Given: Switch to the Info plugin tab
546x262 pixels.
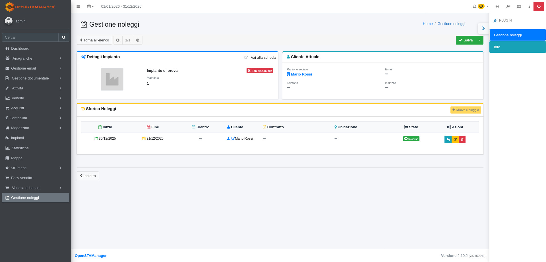Looking at the screenshot, I should [x=517, y=47].
